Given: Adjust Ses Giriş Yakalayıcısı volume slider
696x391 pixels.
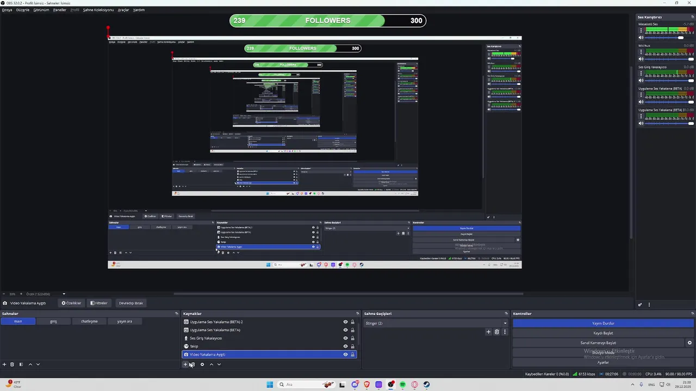Looking at the screenshot, I should point(670,80).
